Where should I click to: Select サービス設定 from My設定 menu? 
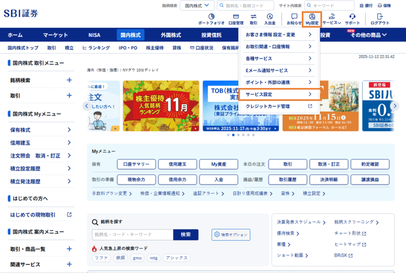click(278, 94)
